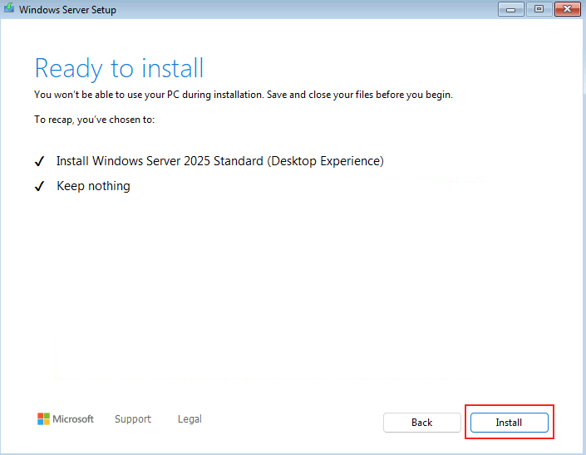This screenshot has width=586, height=455.
Task: Click the Install button
Action: pos(509,422)
